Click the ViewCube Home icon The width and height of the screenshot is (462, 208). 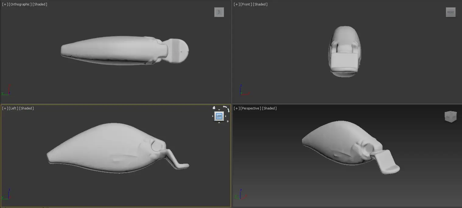(x=214, y=108)
